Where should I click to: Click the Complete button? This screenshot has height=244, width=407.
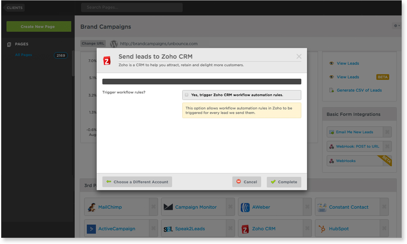[284, 182]
